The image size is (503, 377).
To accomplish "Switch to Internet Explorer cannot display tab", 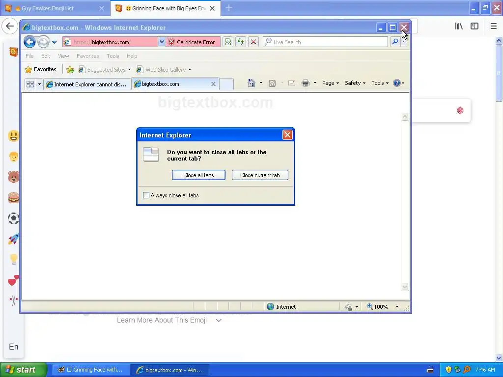I will coord(87,84).
